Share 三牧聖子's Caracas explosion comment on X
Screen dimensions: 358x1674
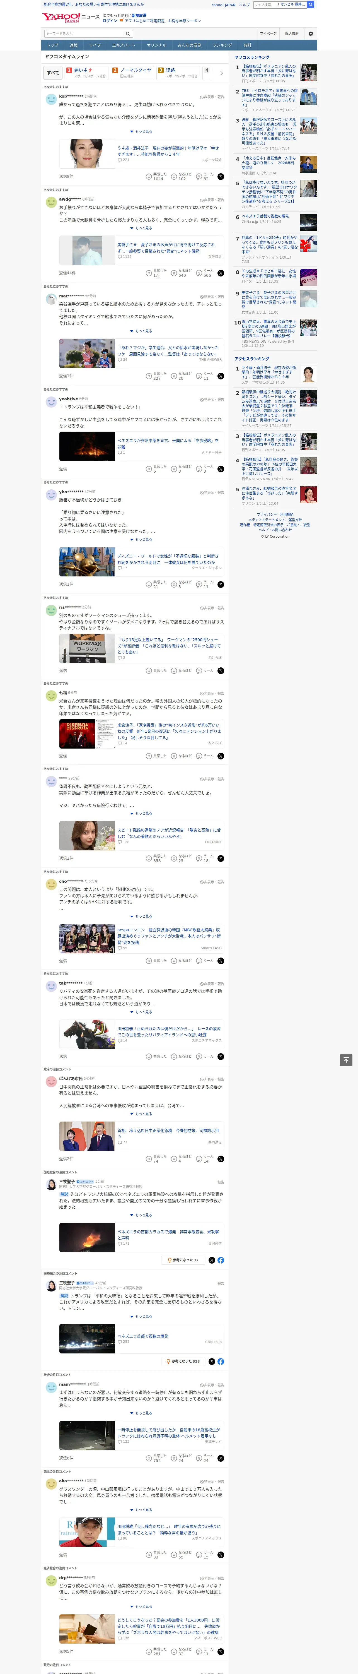point(212,1260)
